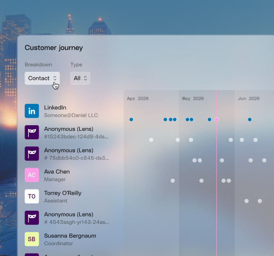Select the Coordinator title under Susanna Bergnaum
The width and height of the screenshot is (274, 256).
[59, 243]
